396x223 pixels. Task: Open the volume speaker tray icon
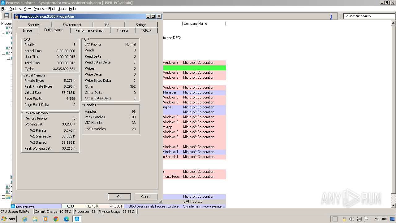tap(351, 219)
